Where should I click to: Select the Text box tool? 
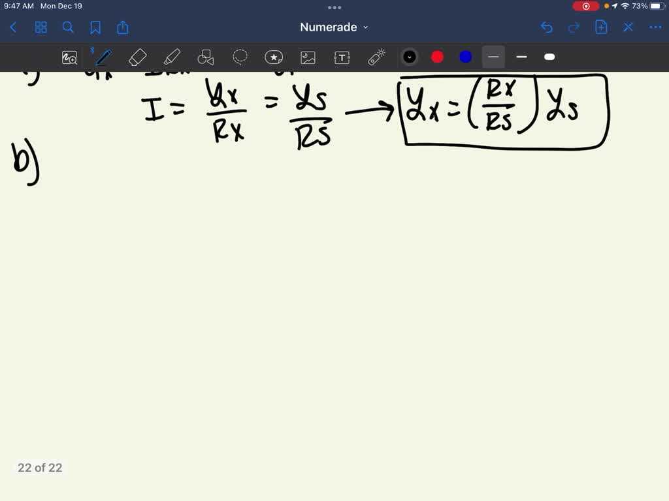point(342,57)
